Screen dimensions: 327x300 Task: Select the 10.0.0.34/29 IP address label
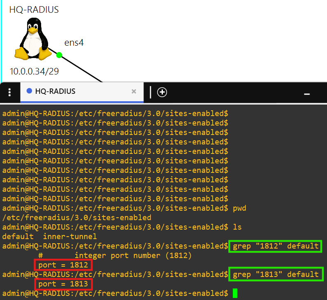pos(34,72)
